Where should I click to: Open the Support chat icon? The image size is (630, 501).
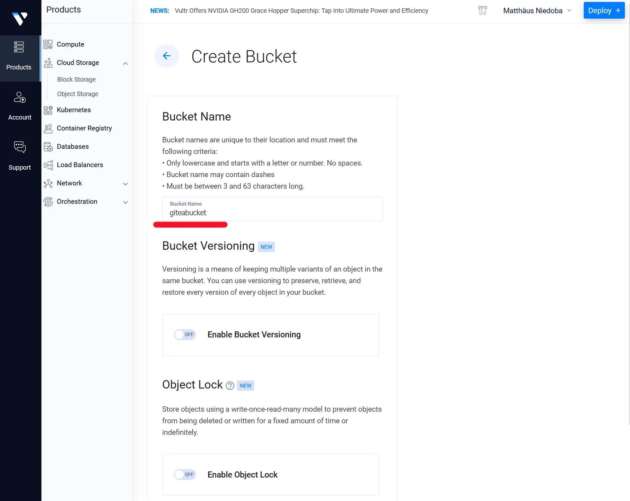click(20, 147)
